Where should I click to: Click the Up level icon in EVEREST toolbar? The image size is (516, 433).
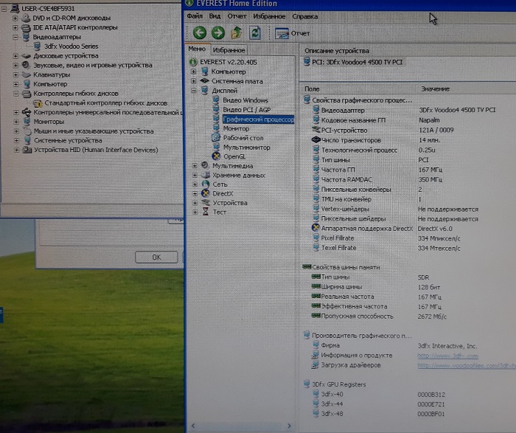pyautogui.click(x=237, y=32)
